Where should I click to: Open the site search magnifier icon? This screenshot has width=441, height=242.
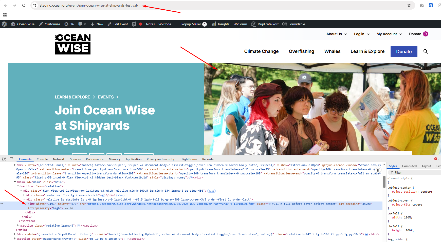(426, 51)
